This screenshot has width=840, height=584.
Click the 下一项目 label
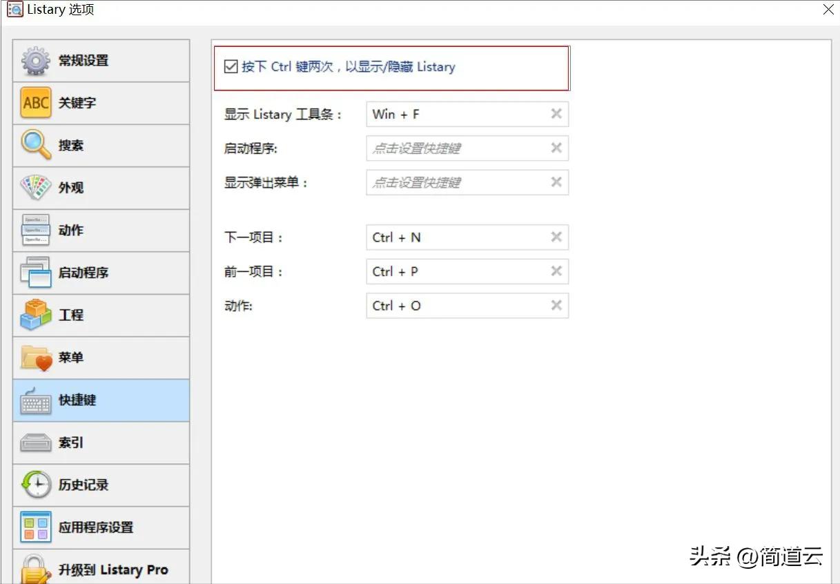(254, 237)
